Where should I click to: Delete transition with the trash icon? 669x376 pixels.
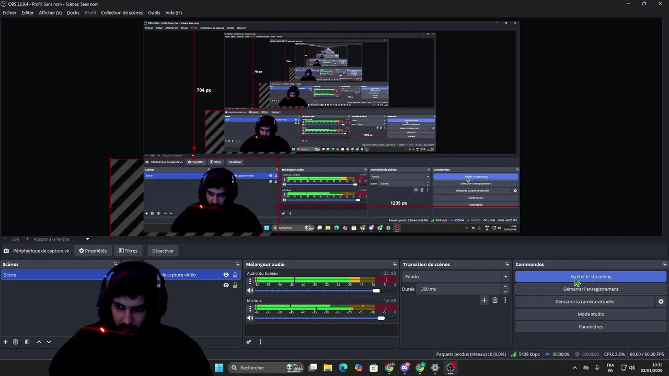click(495, 300)
